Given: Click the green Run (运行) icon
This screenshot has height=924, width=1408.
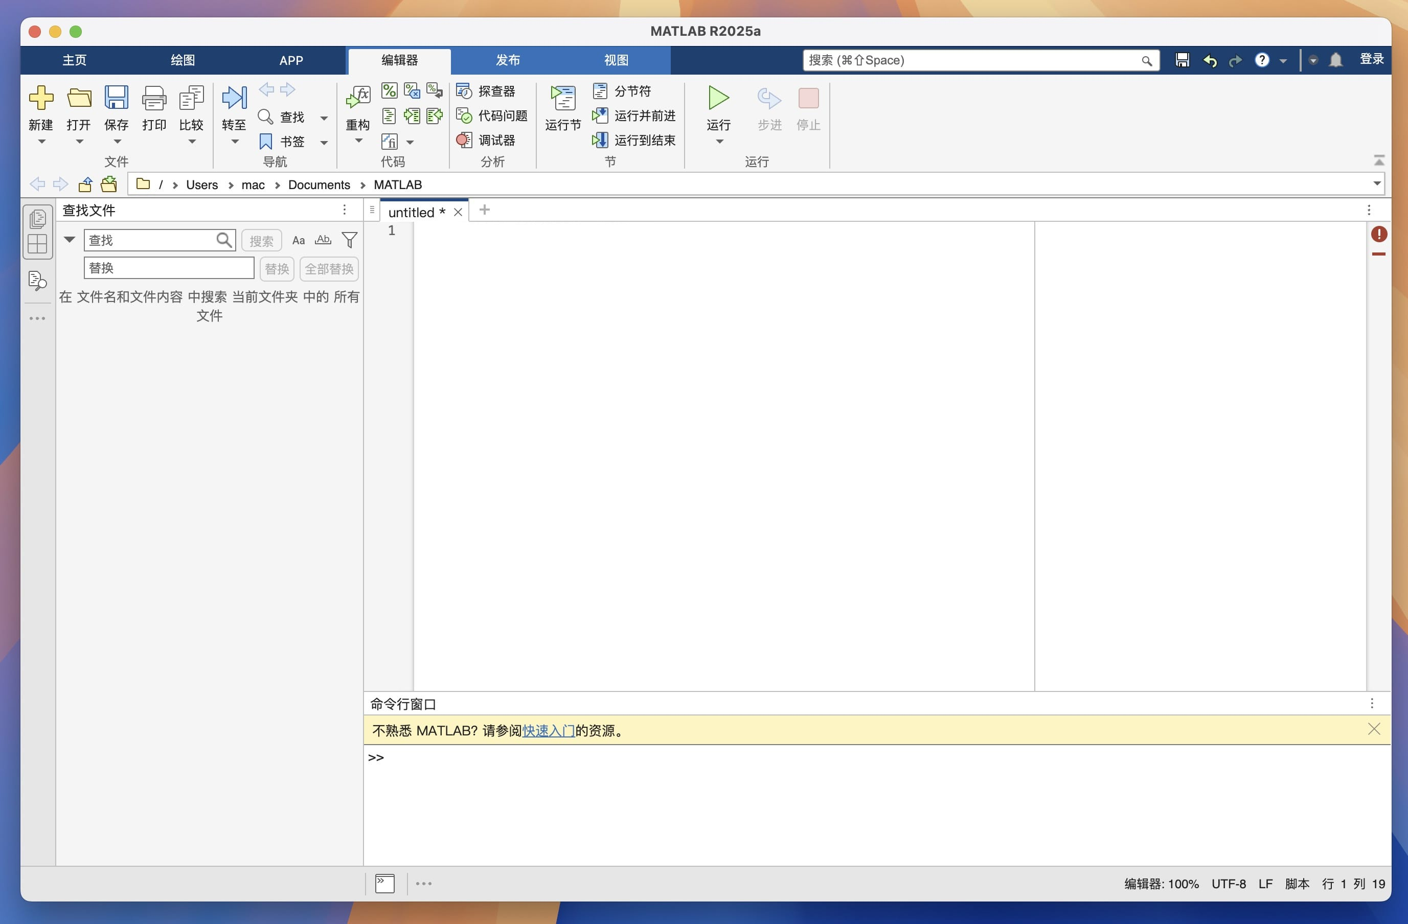Looking at the screenshot, I should [718, 98].
